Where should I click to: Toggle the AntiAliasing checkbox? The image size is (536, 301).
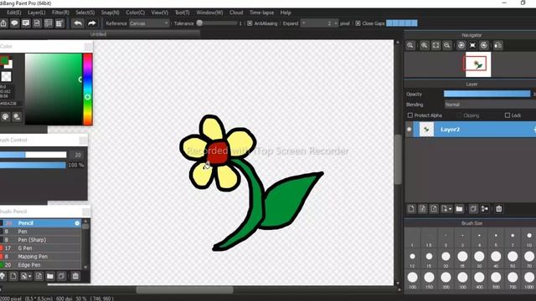click(250, 23)
